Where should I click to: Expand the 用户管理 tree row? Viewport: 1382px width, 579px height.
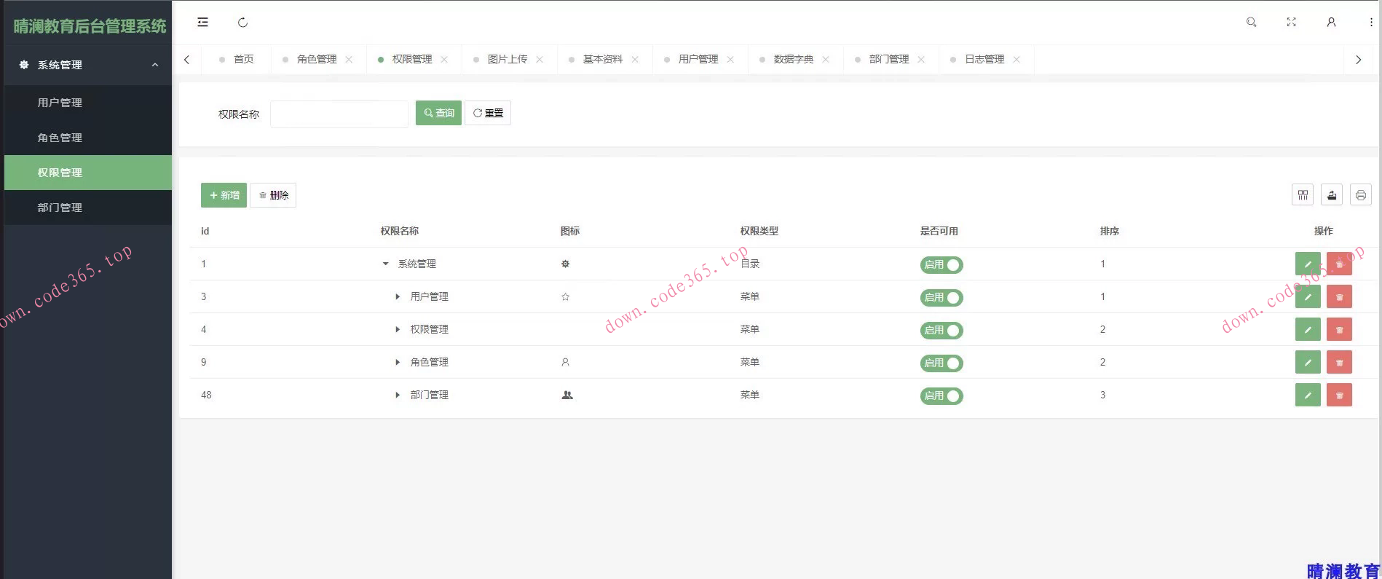(398, 296)
